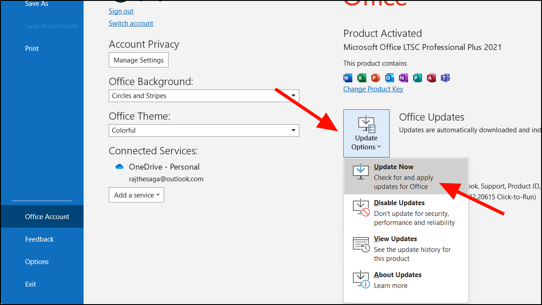Choose Disable Updates menu entry
The height and width of the screenshot is (305, 542).
pos(406,212)
